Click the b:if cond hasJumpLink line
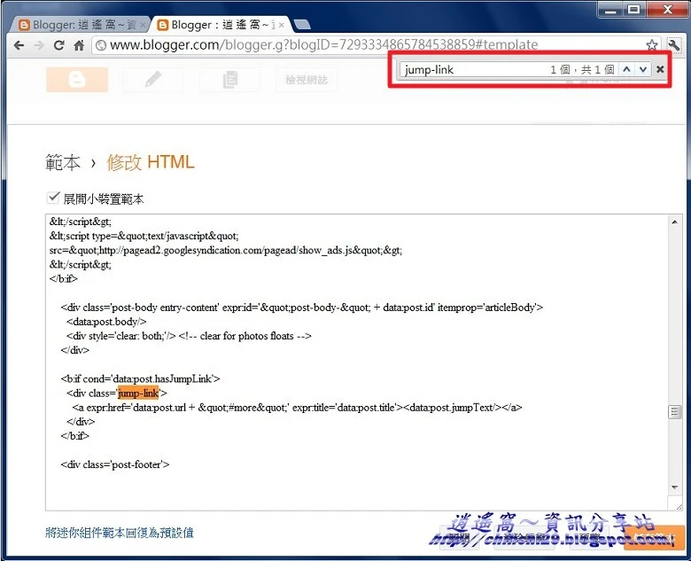 point(140,378)
